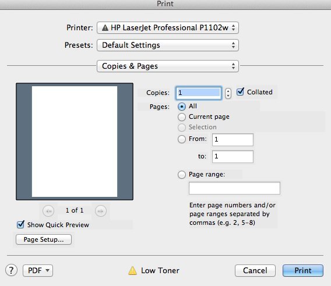Choose the From page radio button
Screen dimensions: 331x286
(182, 139)
